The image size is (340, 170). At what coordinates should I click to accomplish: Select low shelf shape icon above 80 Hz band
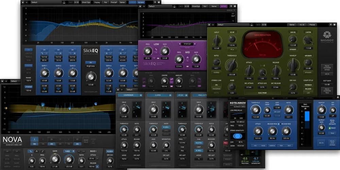[42, 53]
